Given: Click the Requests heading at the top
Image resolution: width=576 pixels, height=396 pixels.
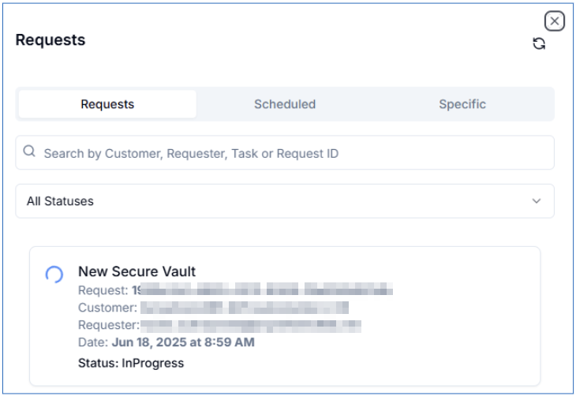Looking at the screenshot, I should pyautogui.click(x=50, y=40).
